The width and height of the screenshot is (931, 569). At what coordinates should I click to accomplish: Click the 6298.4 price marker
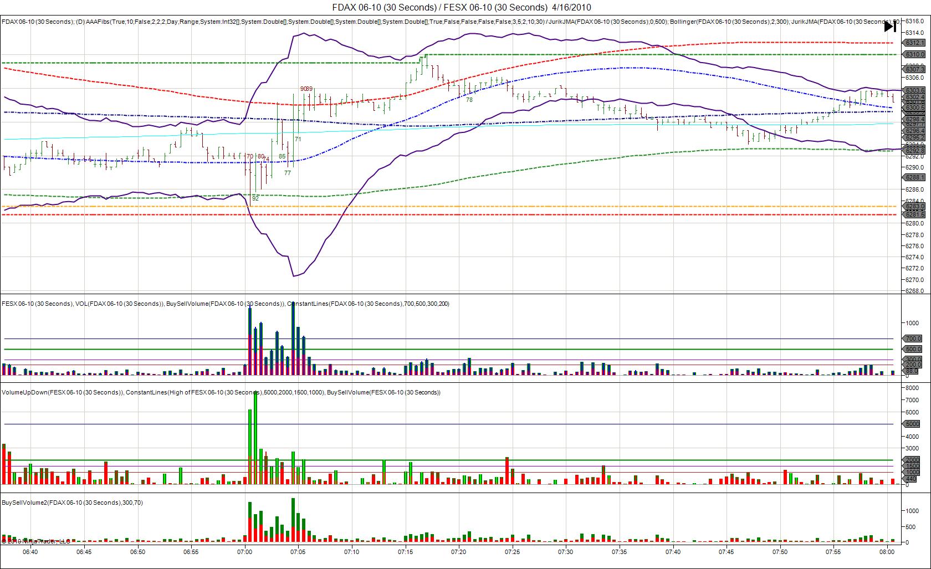pos(914,119)
